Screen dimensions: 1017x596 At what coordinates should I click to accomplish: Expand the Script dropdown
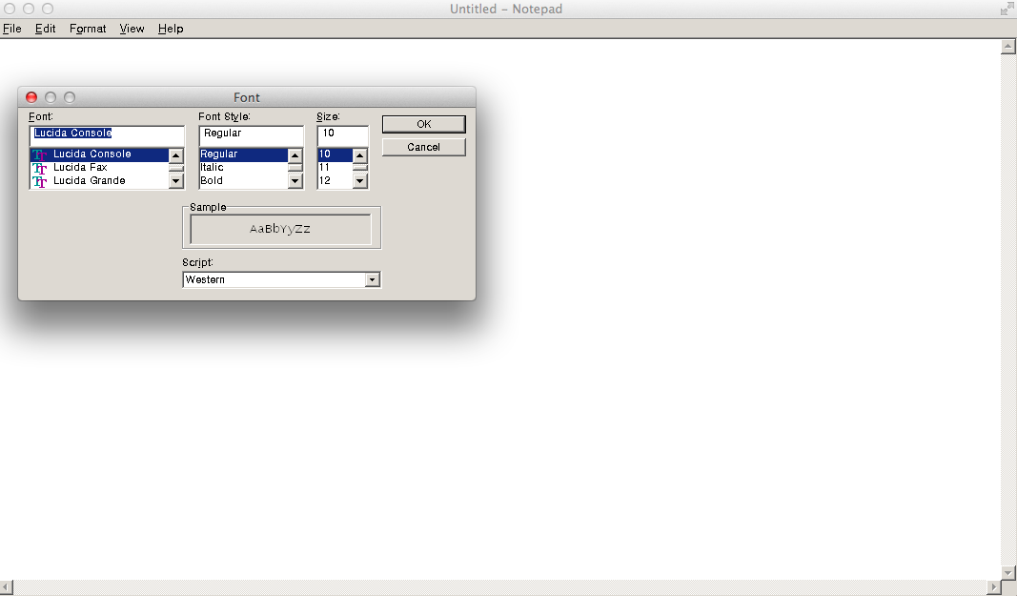click(x=373, y=280)
